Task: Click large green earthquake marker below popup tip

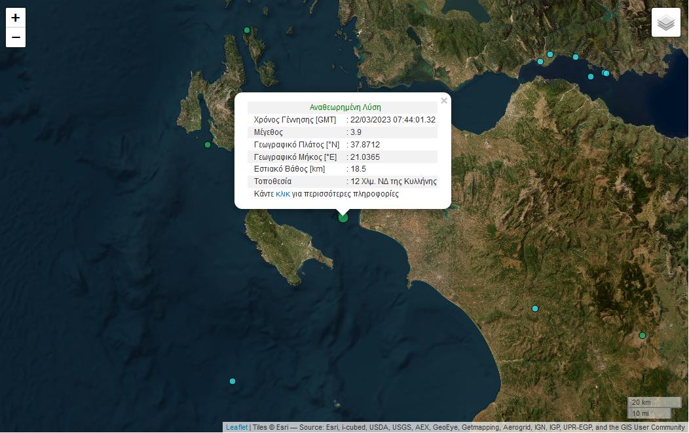Action: point(343,217)
